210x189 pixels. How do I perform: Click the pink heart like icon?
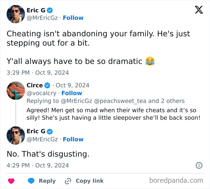click(x=11, y=181)
